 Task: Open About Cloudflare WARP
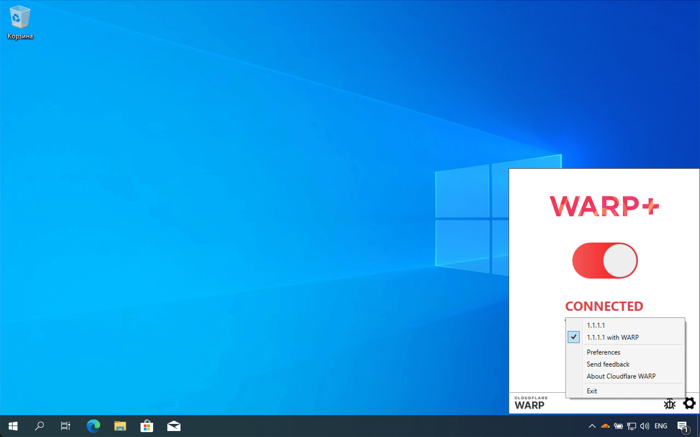(625, 376)
